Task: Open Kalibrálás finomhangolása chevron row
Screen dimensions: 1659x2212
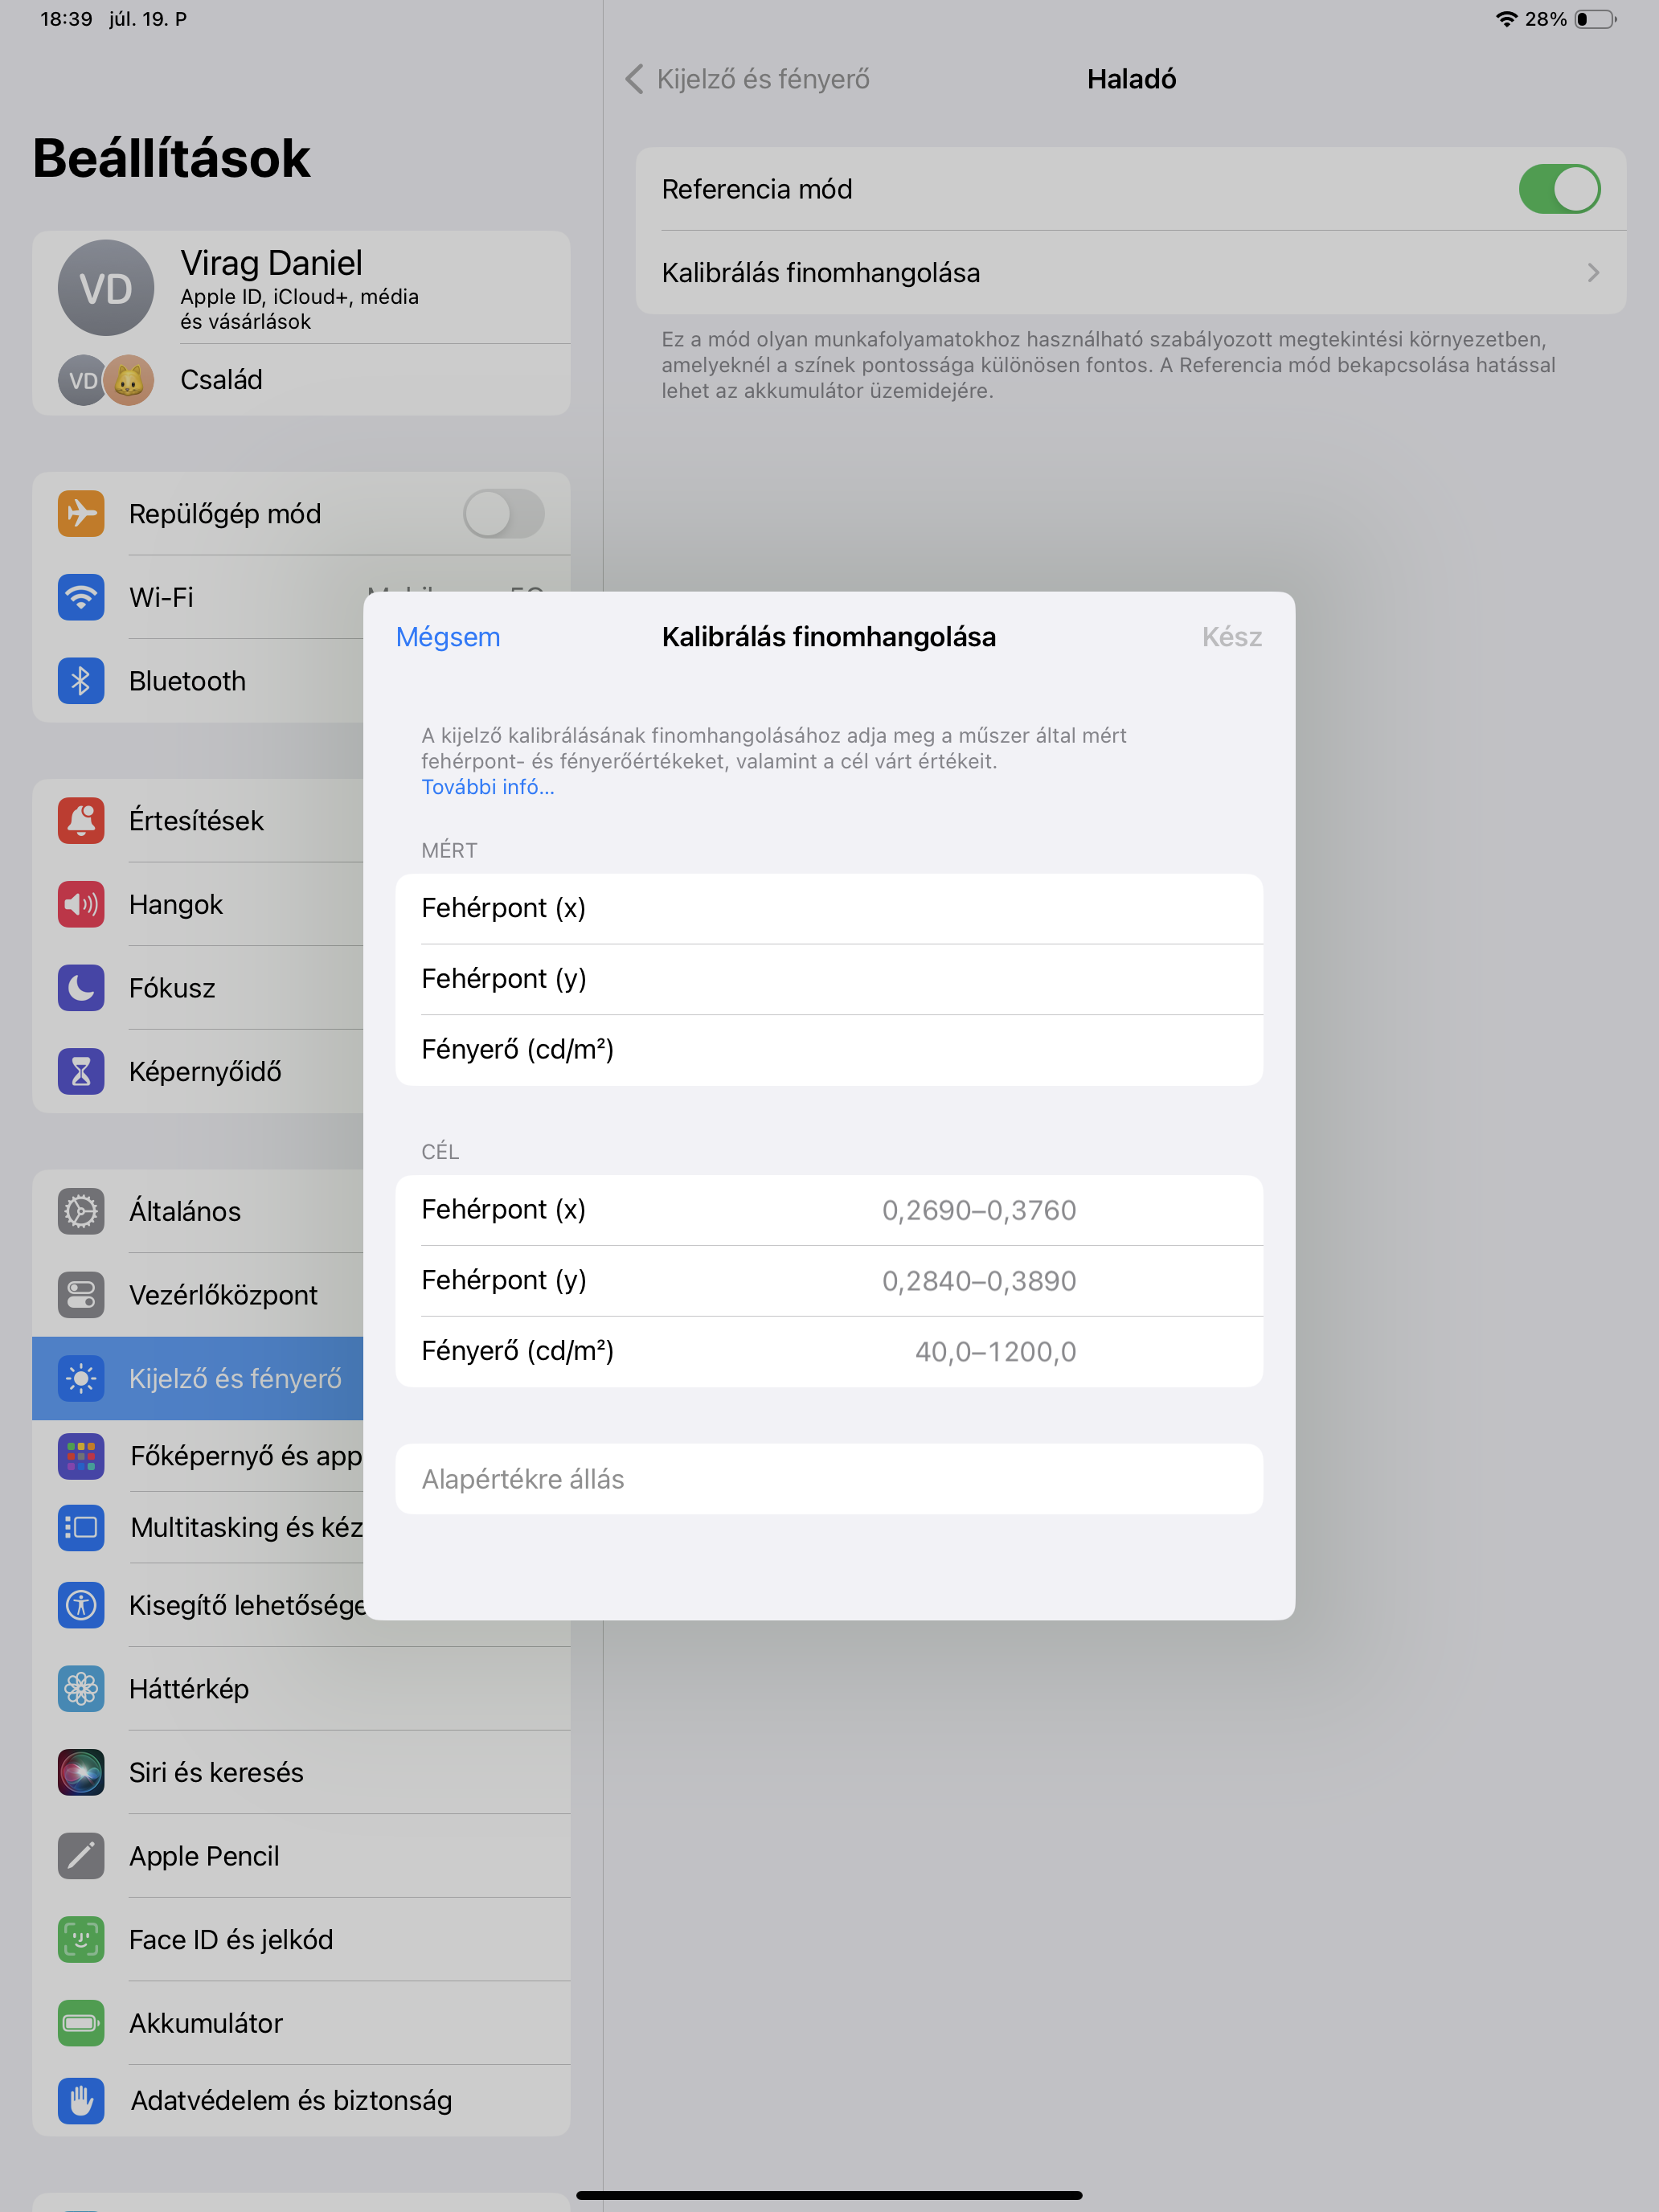Action: click(1131, 272)
